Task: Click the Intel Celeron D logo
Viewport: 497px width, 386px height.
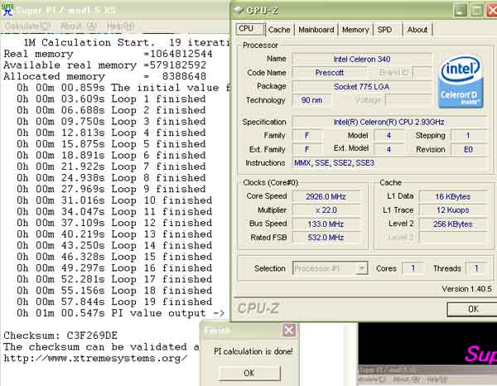Action: pyautogui.click(x=461, y=82)
